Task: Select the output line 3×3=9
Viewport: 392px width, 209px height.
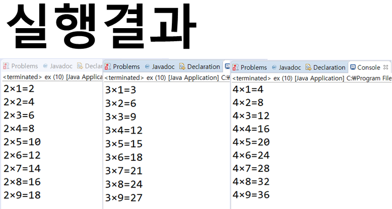Action: pyautogui.click(x=121, y=117)
